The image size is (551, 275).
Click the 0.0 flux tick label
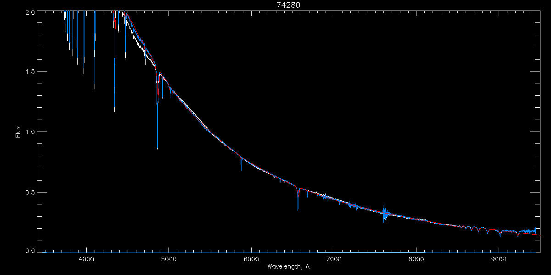pyautogui.click(x=30, y=251)
